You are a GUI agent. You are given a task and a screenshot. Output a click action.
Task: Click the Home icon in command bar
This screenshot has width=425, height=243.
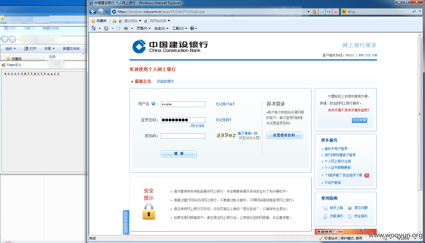(x=94, y=28)
